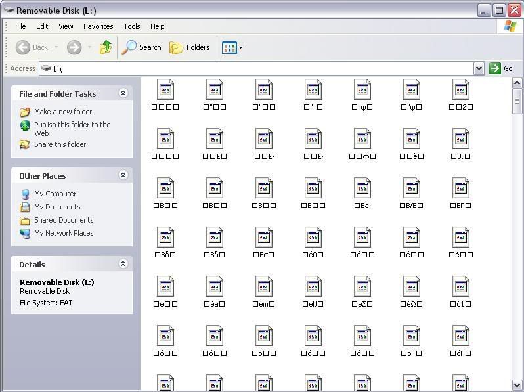Click the vertical scrollbar thumb

[517, 101]
